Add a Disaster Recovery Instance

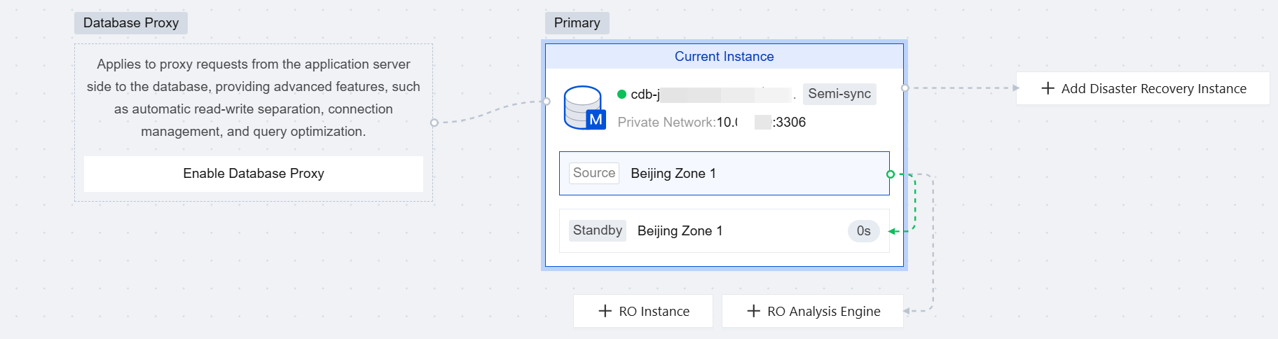tap(1143, 88)
